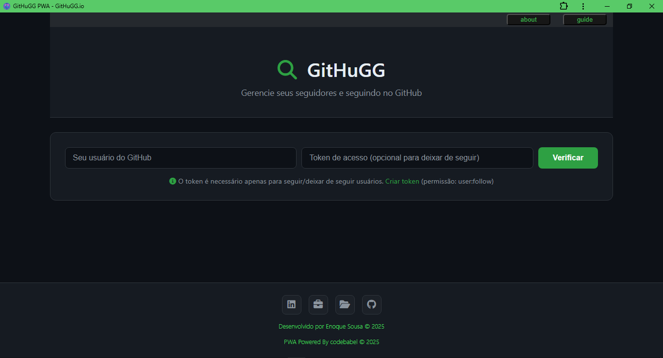Click the Verificar button
This screenshot has width=663, height=358.
coord(568,158)
